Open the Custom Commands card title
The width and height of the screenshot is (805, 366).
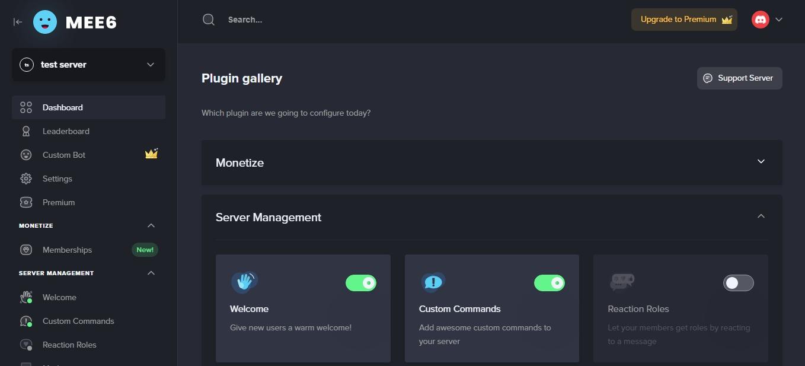click(459, 309)
